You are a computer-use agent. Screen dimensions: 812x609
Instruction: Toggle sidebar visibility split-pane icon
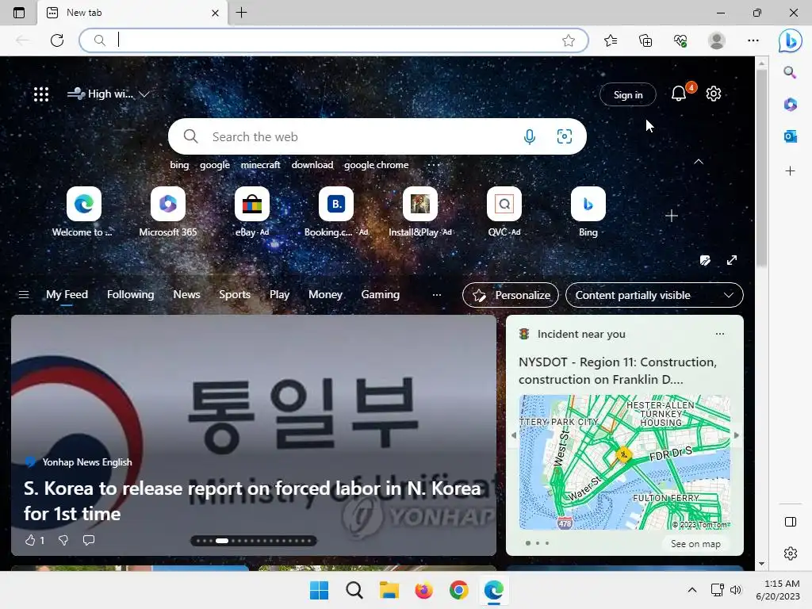pos(791,522)
